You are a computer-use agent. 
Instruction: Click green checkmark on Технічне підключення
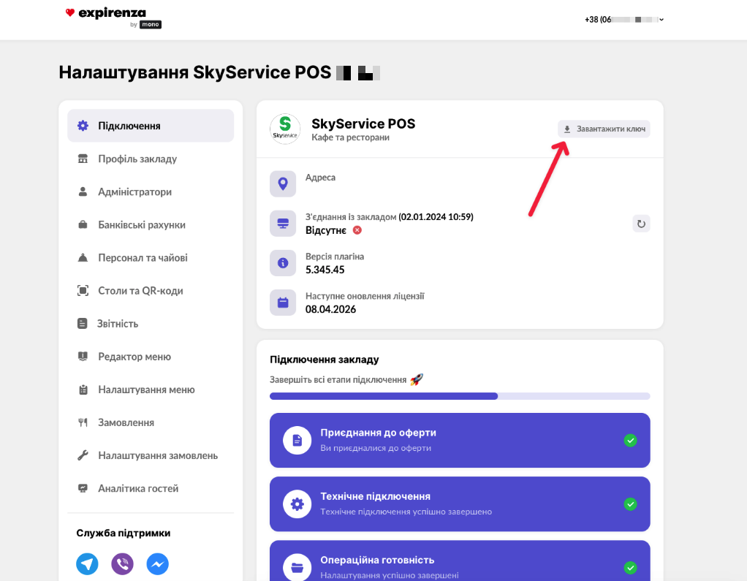pos(630,504)
